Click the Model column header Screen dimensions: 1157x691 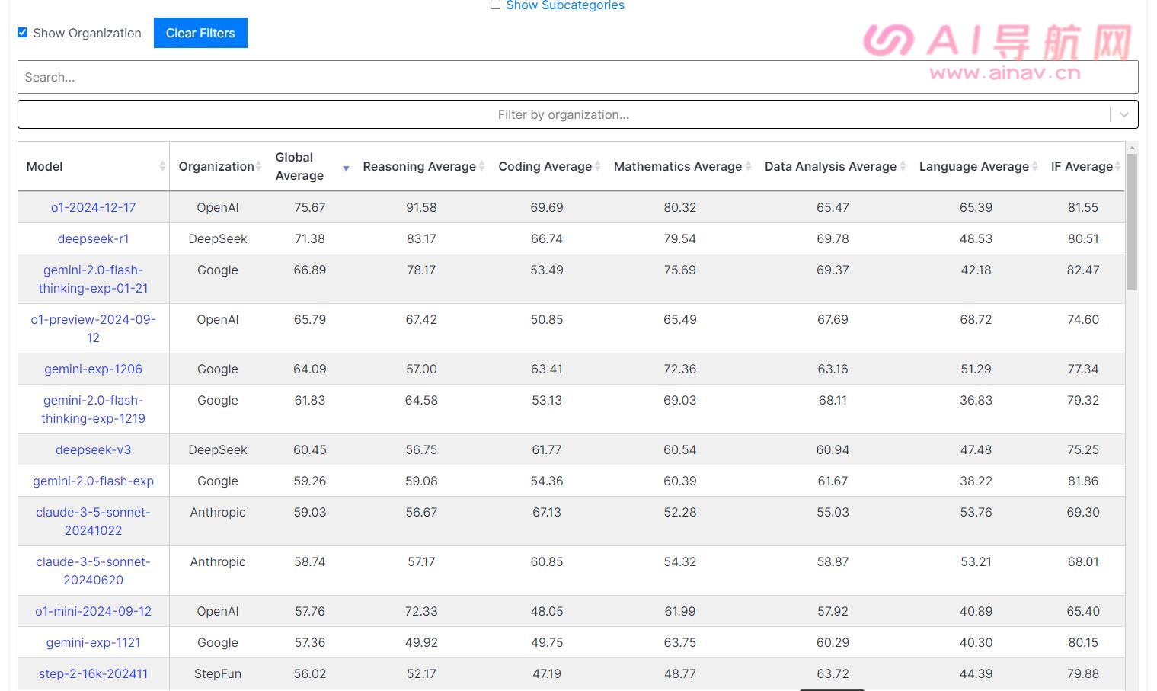[x=94, y=166]
